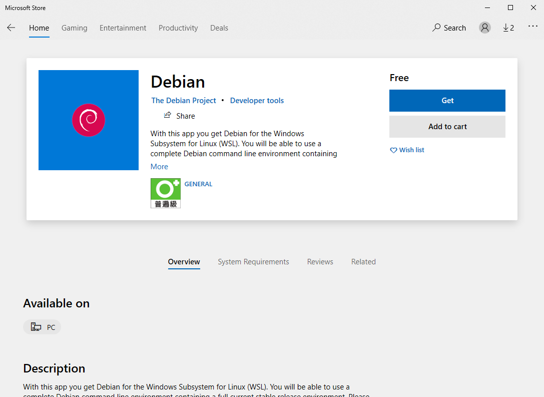Switch to the Gaming tab
The width and height of the screenshot is (544, 397).
pyautogui.click(x=74, y=28)
